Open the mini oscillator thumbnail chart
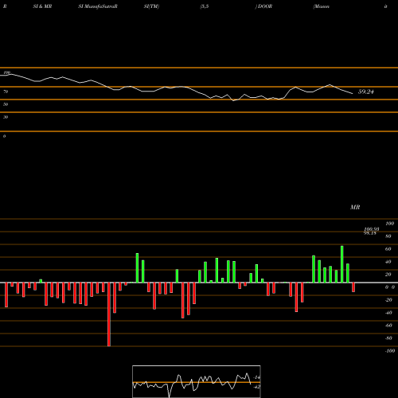This screenshot has height=398, width=398. pyautogui.click(x=197, y=381)
